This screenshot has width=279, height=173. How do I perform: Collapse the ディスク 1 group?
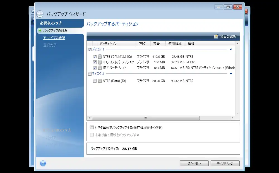tap(231, 49)
